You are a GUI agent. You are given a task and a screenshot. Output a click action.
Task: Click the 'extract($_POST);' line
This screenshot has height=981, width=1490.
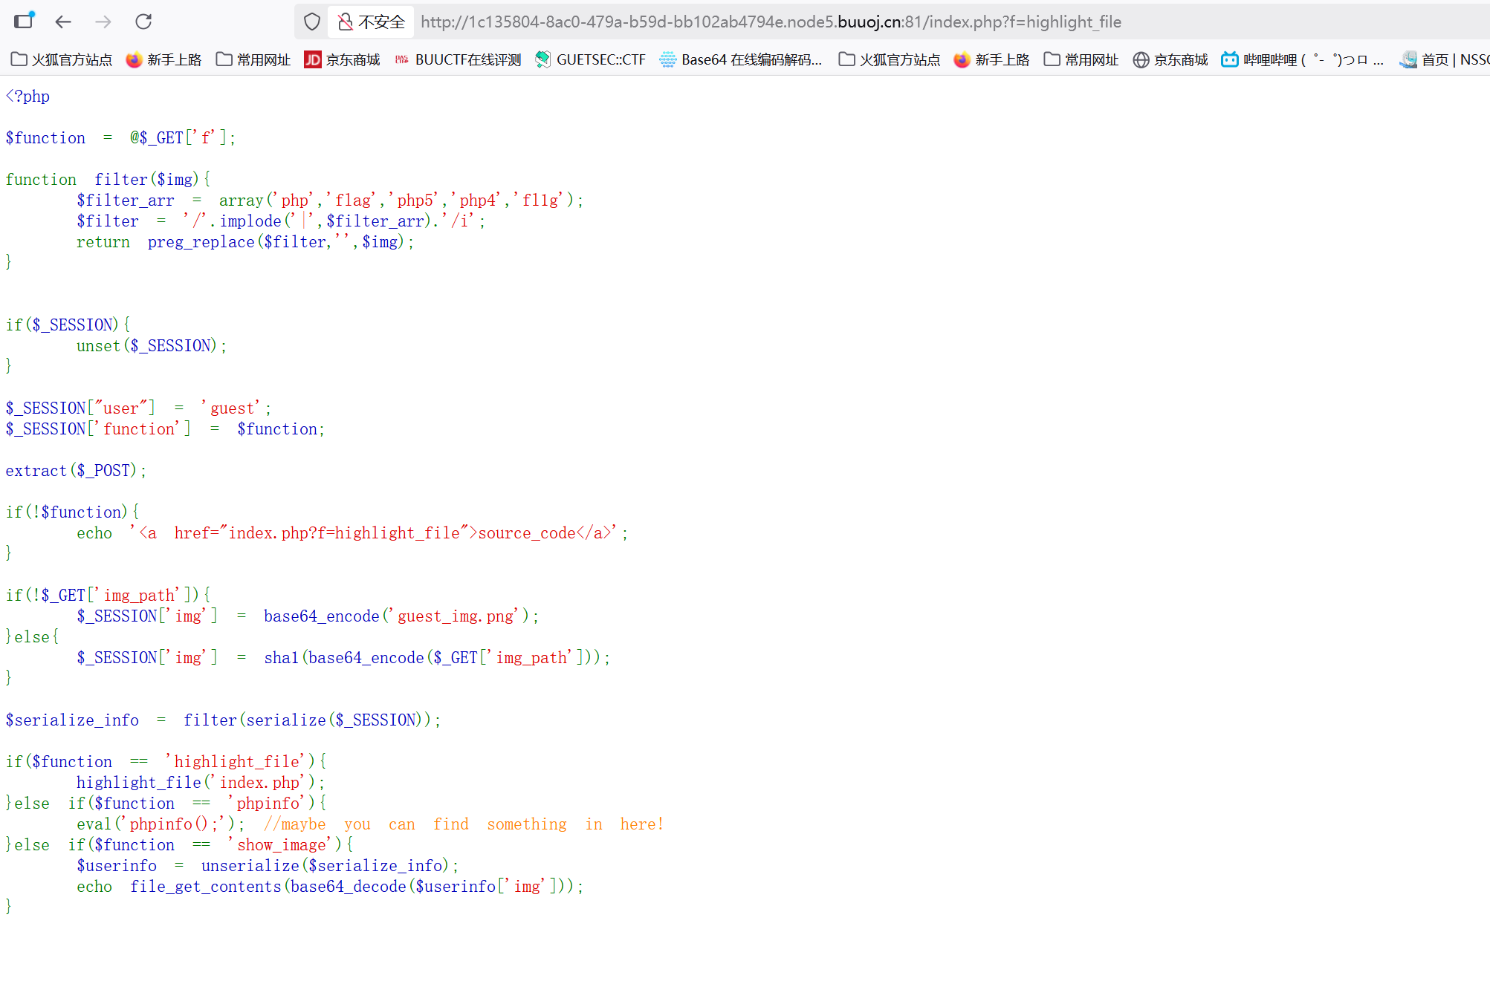pos(76,471)
